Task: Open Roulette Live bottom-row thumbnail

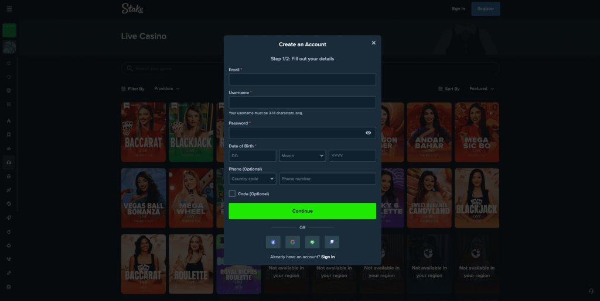Action: tap(191, 264)
